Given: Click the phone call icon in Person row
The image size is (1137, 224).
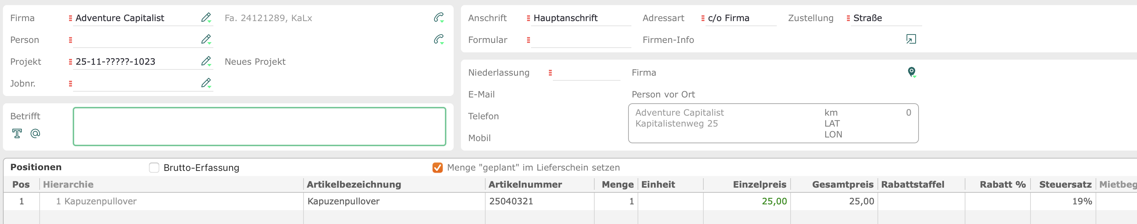Looking at the screenshot, I should click(439, 39).
